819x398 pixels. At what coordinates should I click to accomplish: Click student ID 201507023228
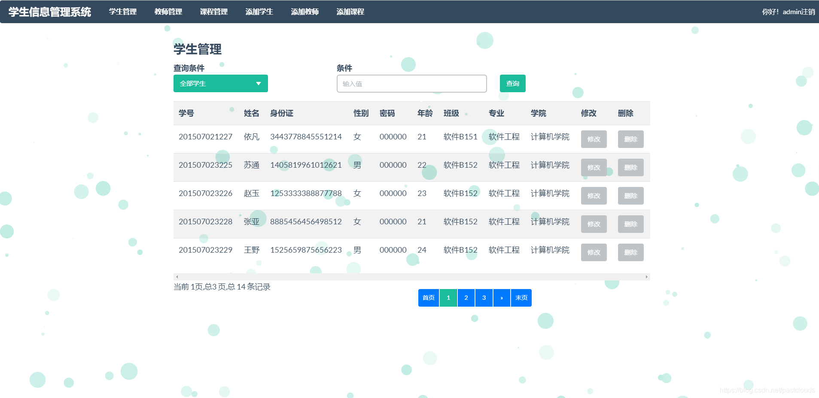click(x=206, y=221)
